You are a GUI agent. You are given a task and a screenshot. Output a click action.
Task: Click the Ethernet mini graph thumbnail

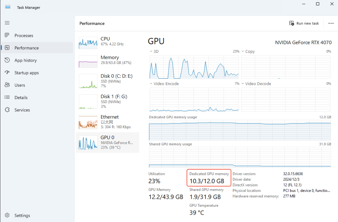click(x=88, y=122)
